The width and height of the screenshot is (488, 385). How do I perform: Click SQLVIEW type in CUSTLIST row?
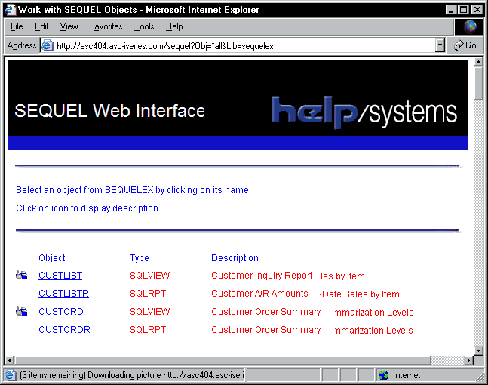pyautogui.click(x=149, y=276)
